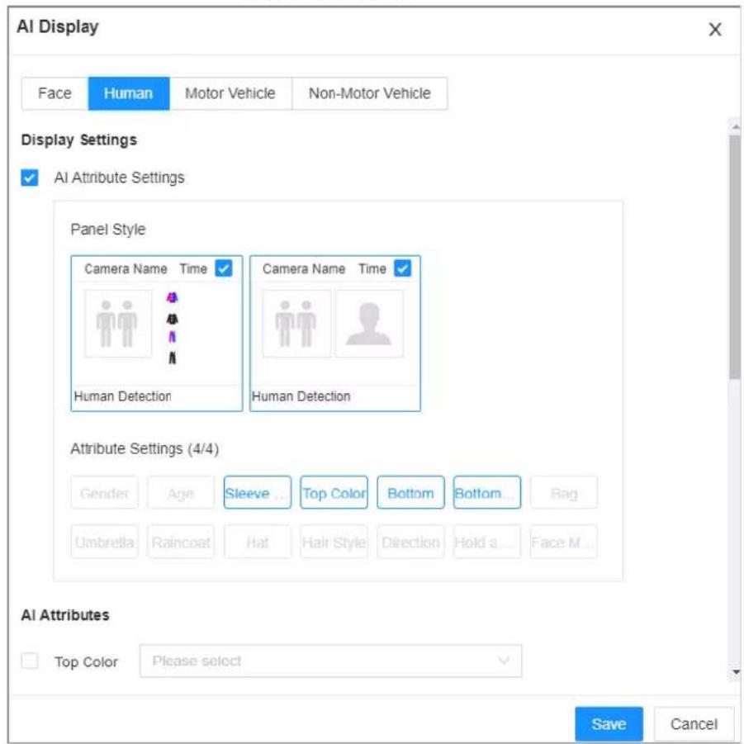Click the Cancel button
This screenshot has width=744, height=744.
[x=694, y=723]
